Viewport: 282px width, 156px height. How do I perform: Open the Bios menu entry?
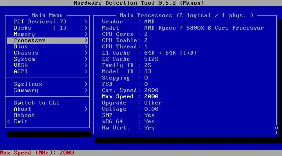point(47,47)
